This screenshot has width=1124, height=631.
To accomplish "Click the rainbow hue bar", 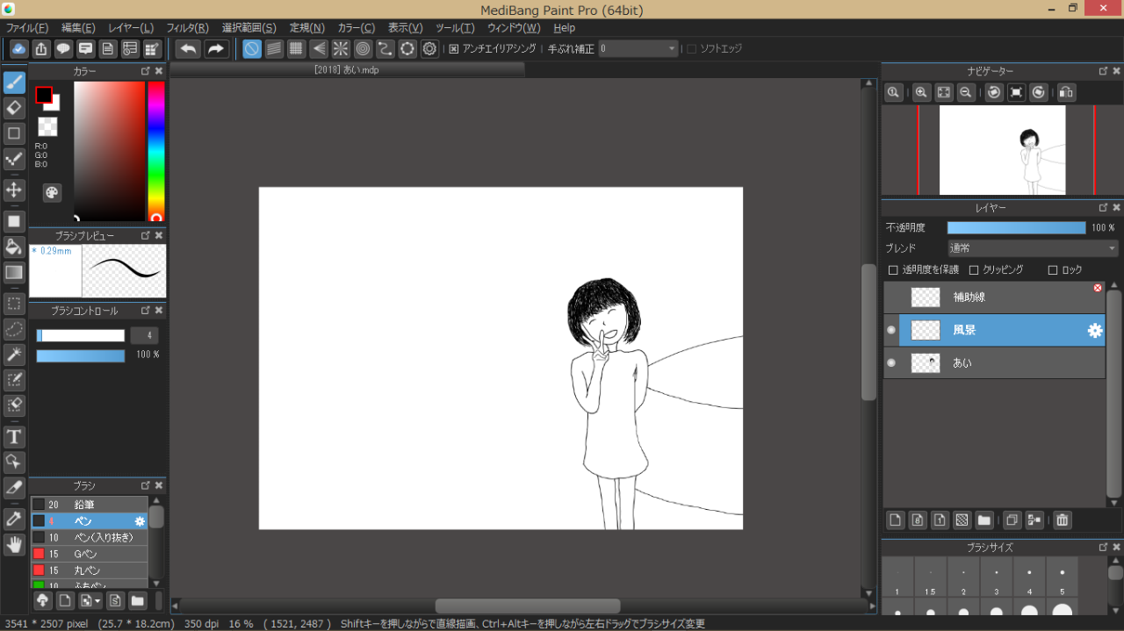I will point(156,149).
